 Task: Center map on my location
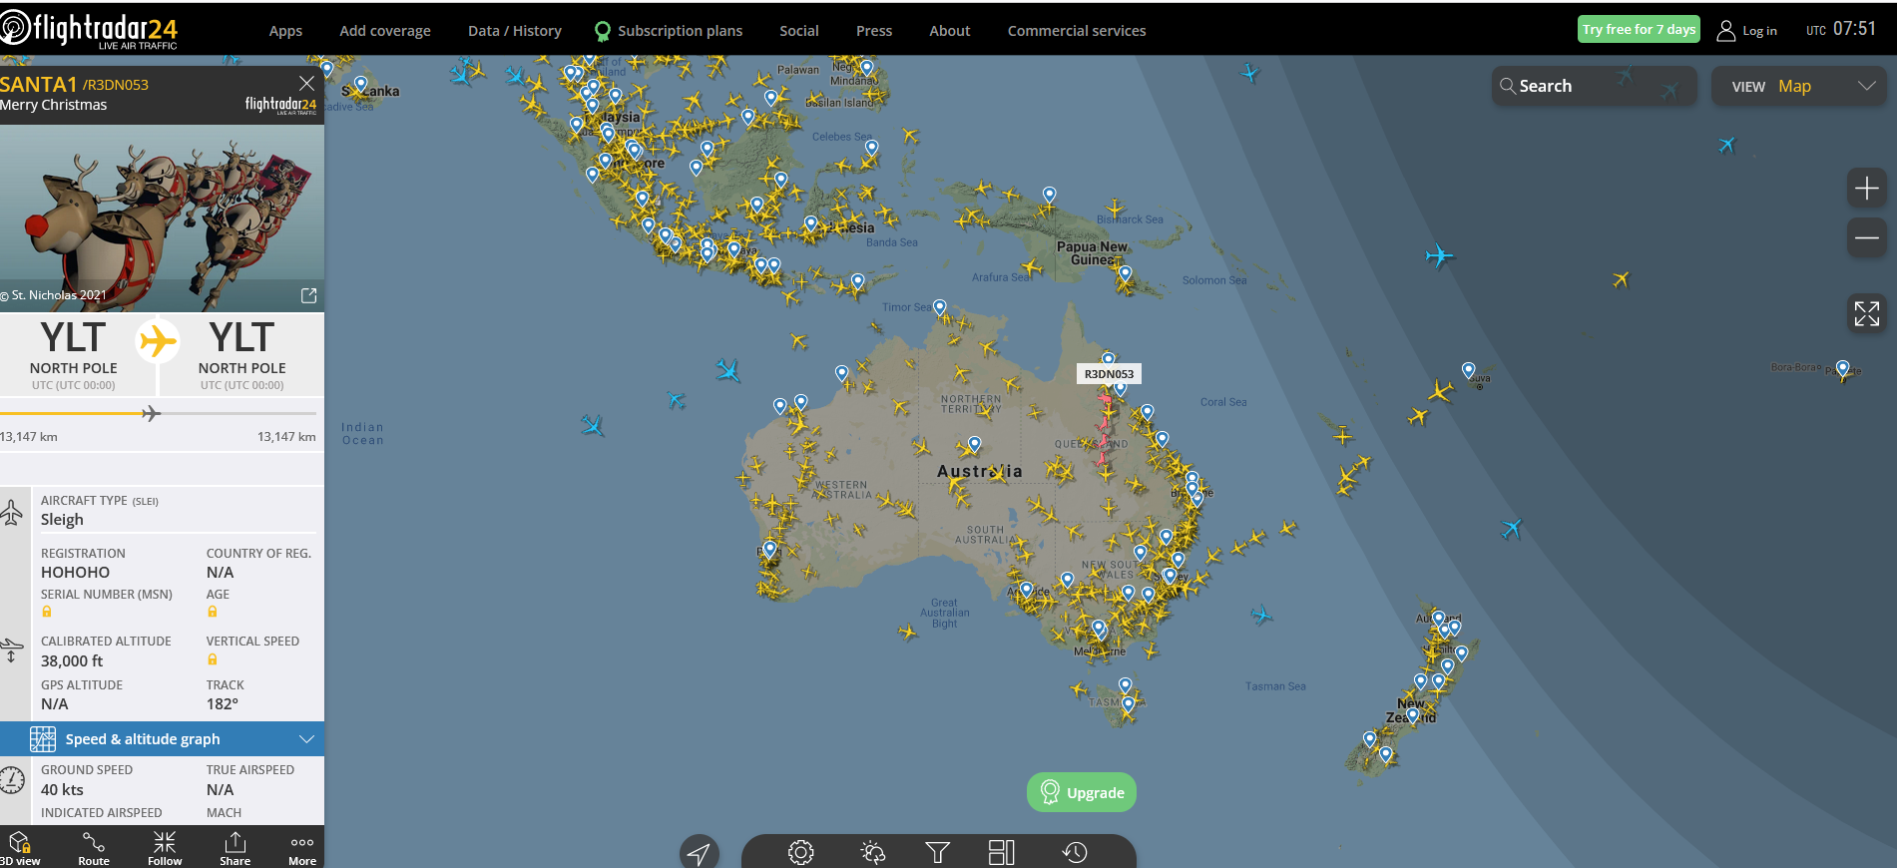[x=700, y=853]
